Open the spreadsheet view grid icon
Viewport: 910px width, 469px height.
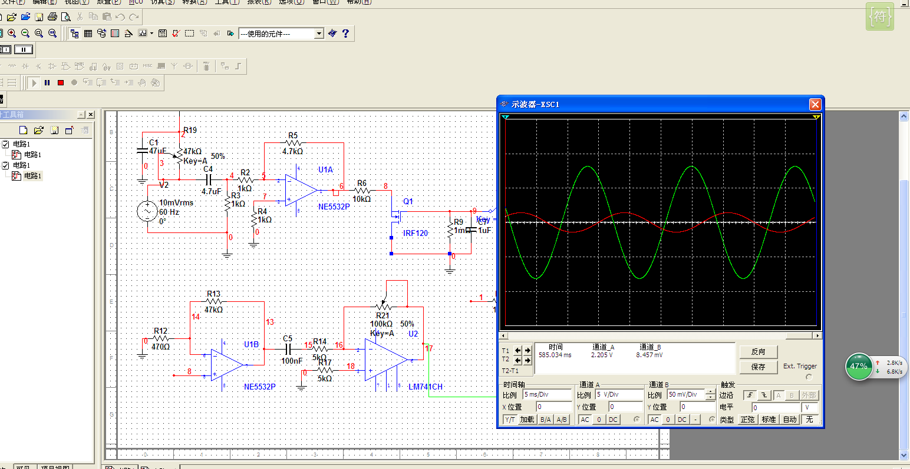click(x=88, y=34)
